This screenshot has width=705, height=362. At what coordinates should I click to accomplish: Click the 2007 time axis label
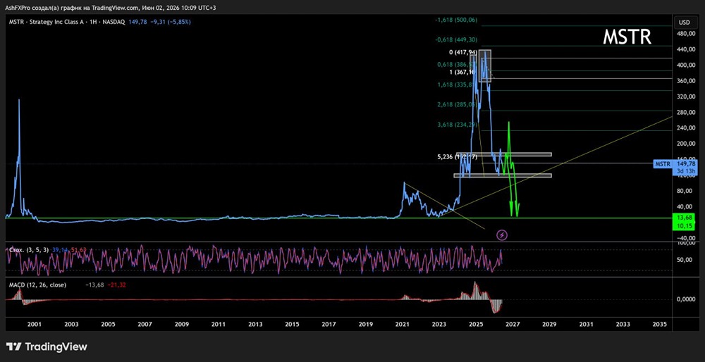tap(145, 324)
